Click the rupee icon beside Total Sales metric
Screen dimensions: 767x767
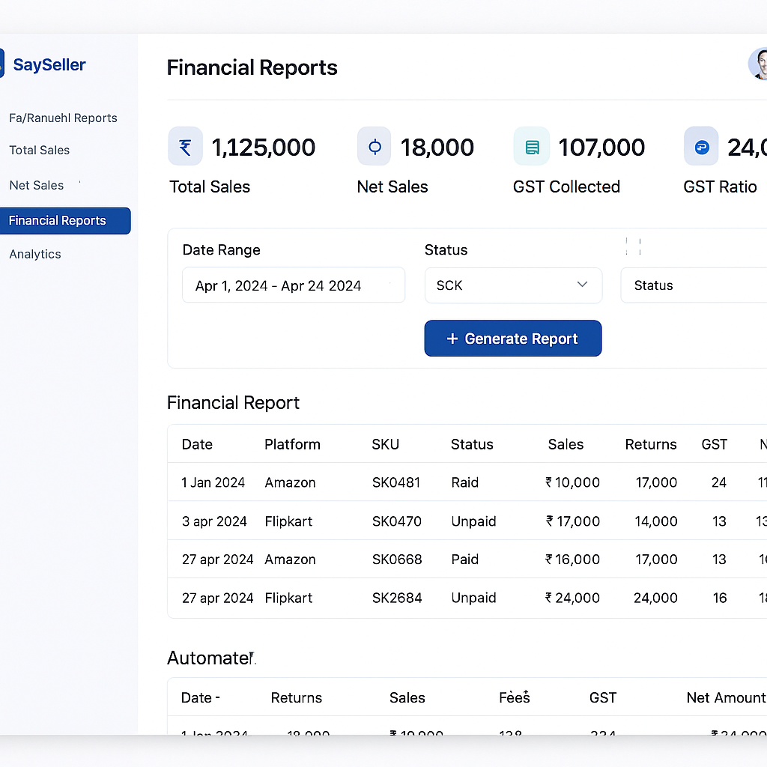185,146
